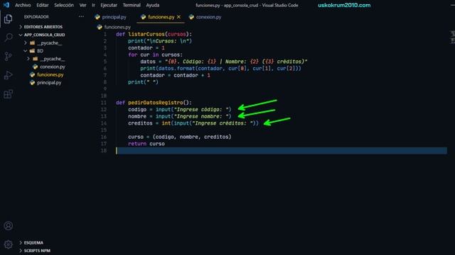The width and height of the screenshot is (455, 255).
Task: Open the Explorer view in activity bar
Action: 8,19
